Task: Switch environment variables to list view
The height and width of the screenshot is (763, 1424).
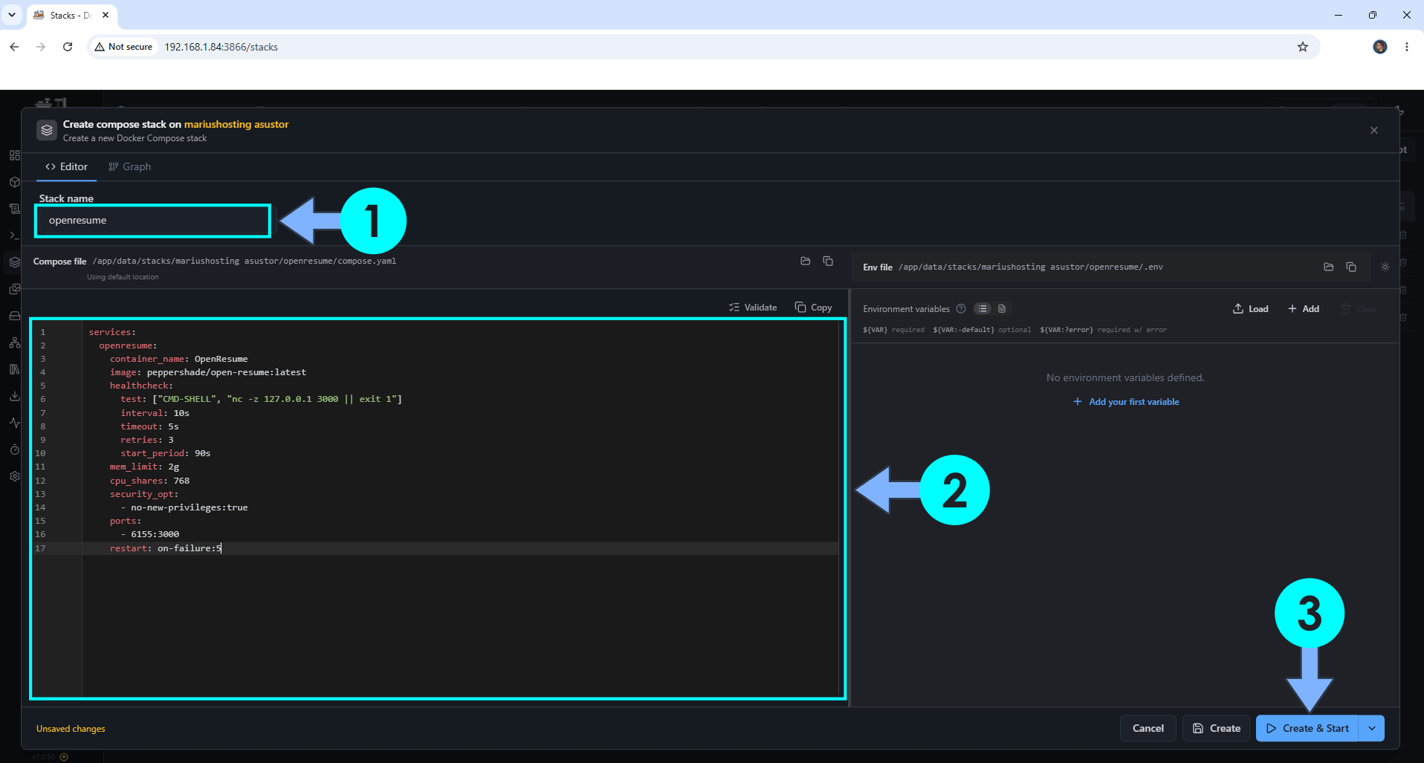Action: pyautogui.click(x=983, y=308)
